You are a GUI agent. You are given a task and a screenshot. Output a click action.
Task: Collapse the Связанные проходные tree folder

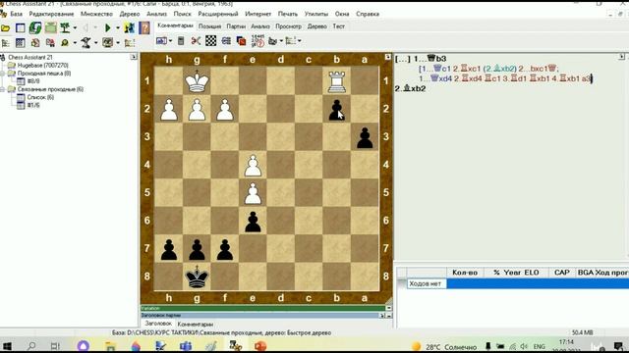(2, 89)
